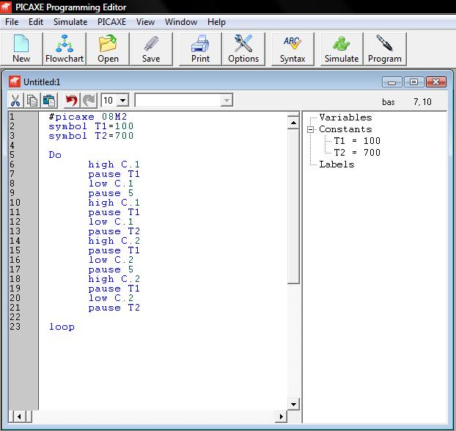Click the vertical scrollbar down arrow

pyautogui.click(x=293, y=404)
